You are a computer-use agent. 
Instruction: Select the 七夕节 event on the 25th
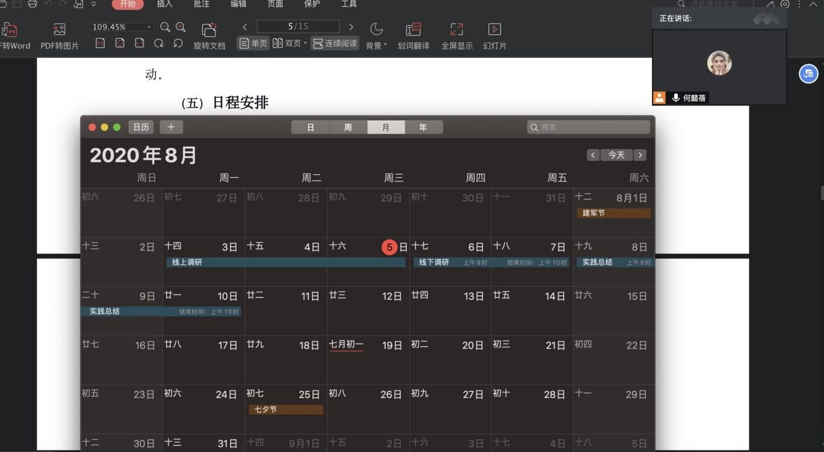coord(286,410)
